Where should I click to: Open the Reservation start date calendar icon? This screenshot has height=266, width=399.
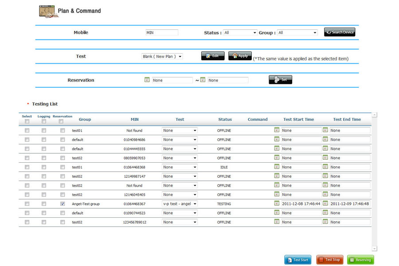pyautogui.click(x=147, y=80)
